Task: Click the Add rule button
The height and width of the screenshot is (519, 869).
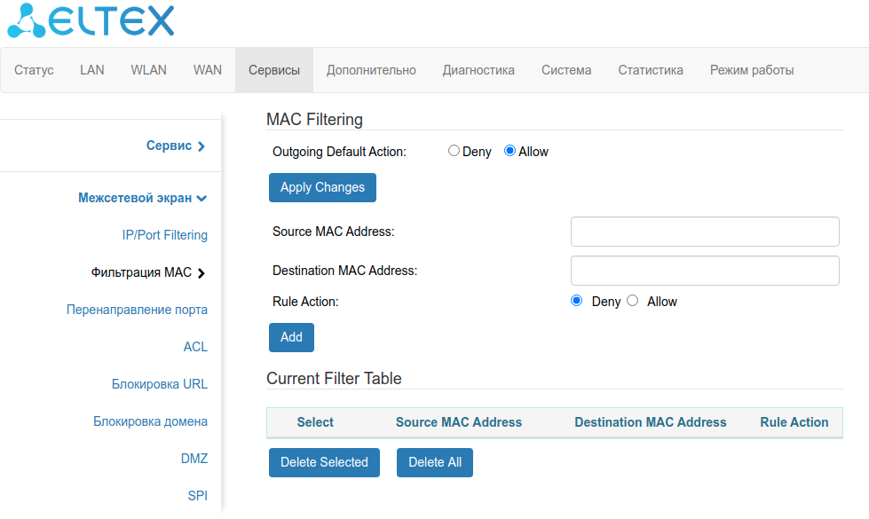Action: pos(291,337)
